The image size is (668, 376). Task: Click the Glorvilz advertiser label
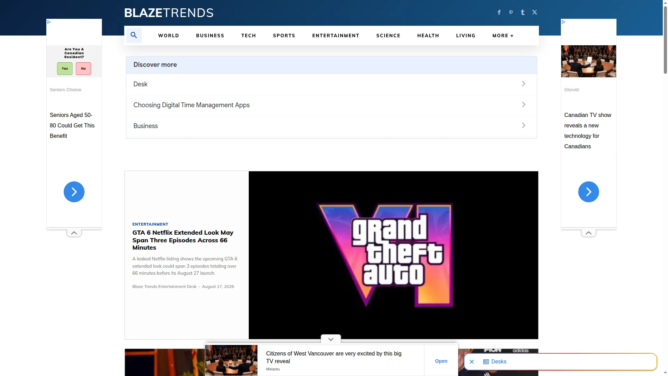(x=572, y=90)
